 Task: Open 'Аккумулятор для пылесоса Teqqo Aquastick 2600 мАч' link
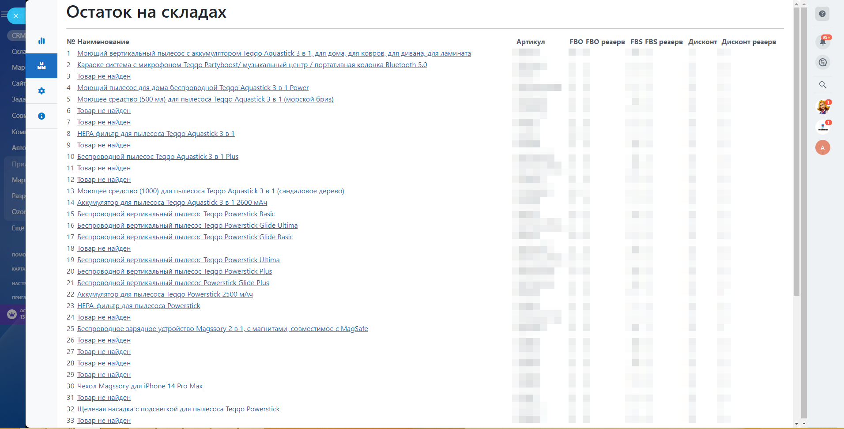click(x=172, y=203)
